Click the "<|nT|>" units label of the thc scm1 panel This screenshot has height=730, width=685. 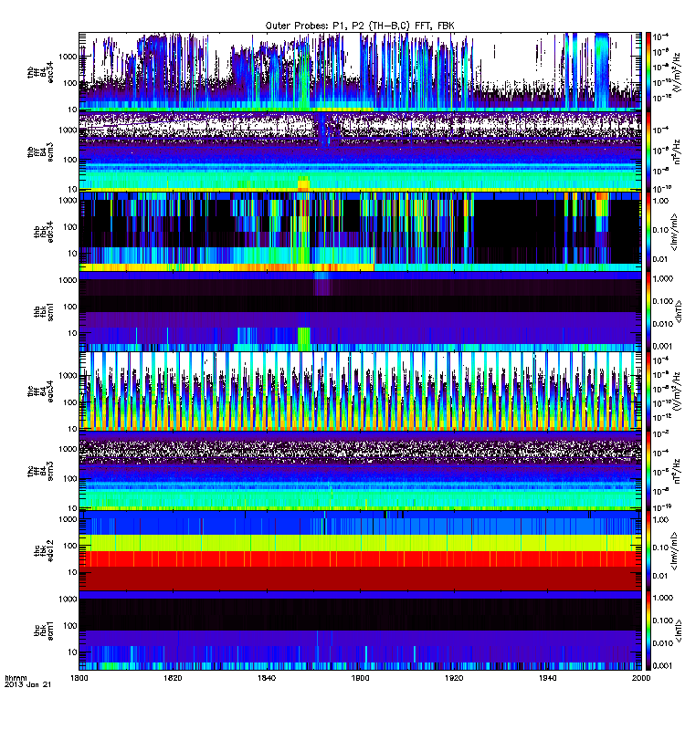(x=678, y=631)
